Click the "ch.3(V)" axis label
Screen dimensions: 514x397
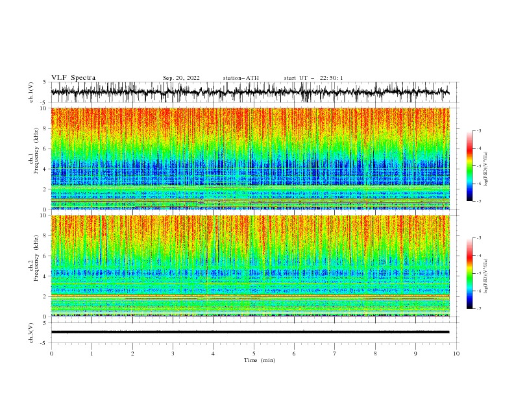point(31,333)
